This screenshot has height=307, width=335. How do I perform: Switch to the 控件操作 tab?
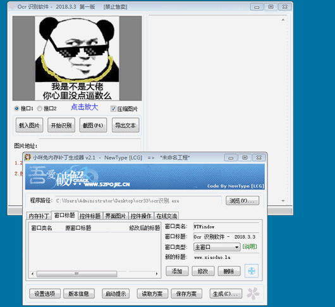pos(141,216)
